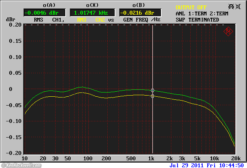
Task: Click the o(A) cursor circle on green trace
Action: coord(153,91)
